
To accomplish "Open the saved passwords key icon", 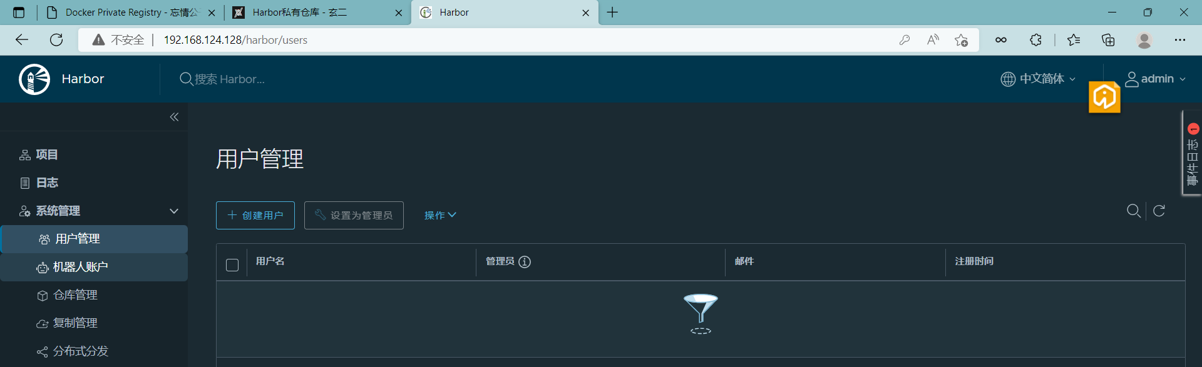I will pyautogui.click(x=905, y=40).
